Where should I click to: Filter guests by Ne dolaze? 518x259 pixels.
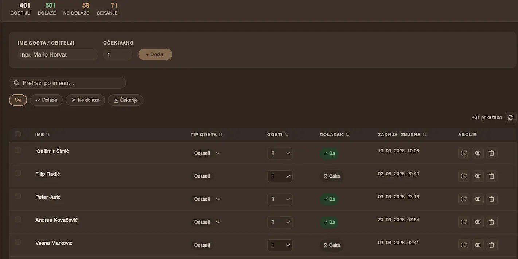point(85,100)
